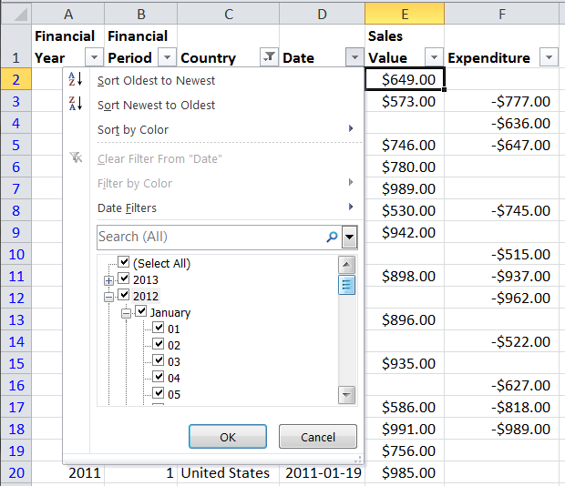Click the scroll up arrow in date list
Viewport: 565px width, 486px height.
[x=346, y=265]
